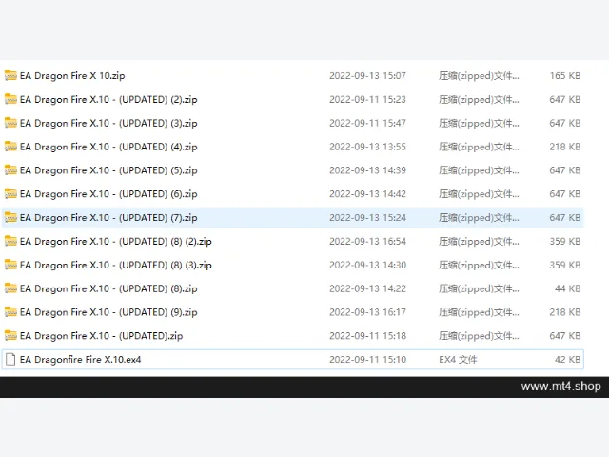Image resolution: width=609 pixels, height=457 pixels.
Task: Click 359 KB size in (8) (3).zip row
Action: tap(565, 265)
